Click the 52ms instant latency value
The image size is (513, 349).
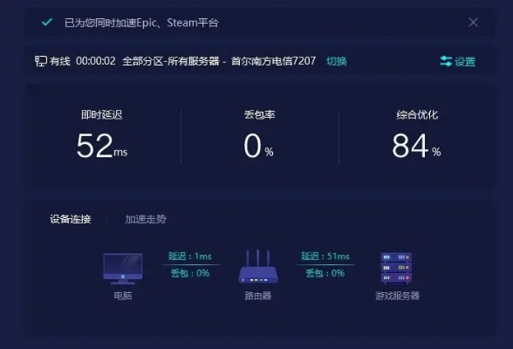[102, 146]
